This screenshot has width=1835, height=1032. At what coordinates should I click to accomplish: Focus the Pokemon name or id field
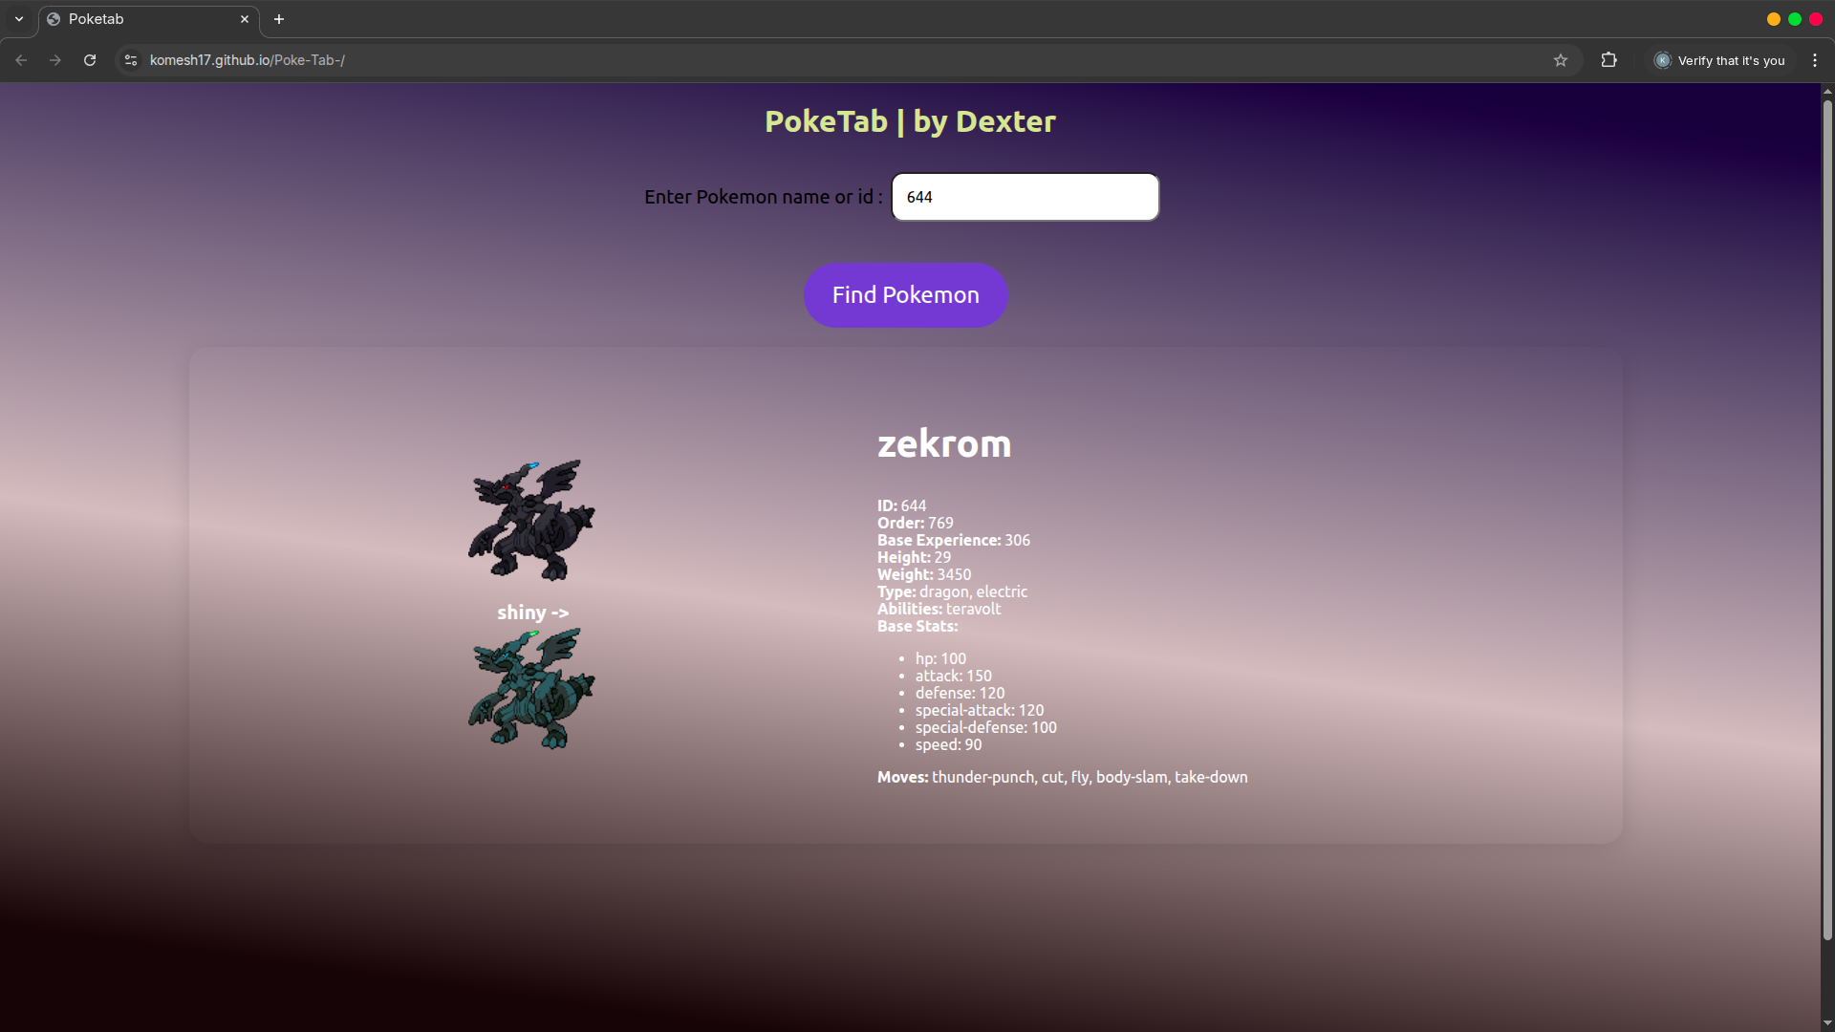pyautogui.click(x=1025, y=197)
